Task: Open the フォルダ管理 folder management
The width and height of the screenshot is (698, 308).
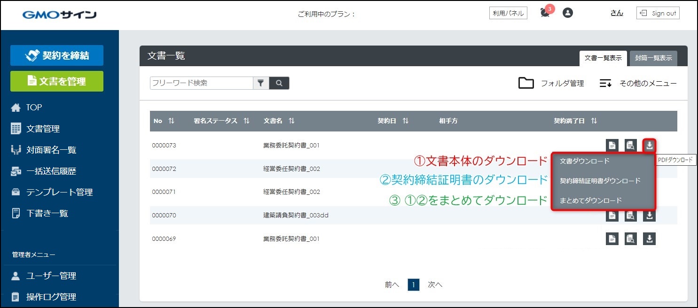Action: pyautogui.click(x=551, y=84)
